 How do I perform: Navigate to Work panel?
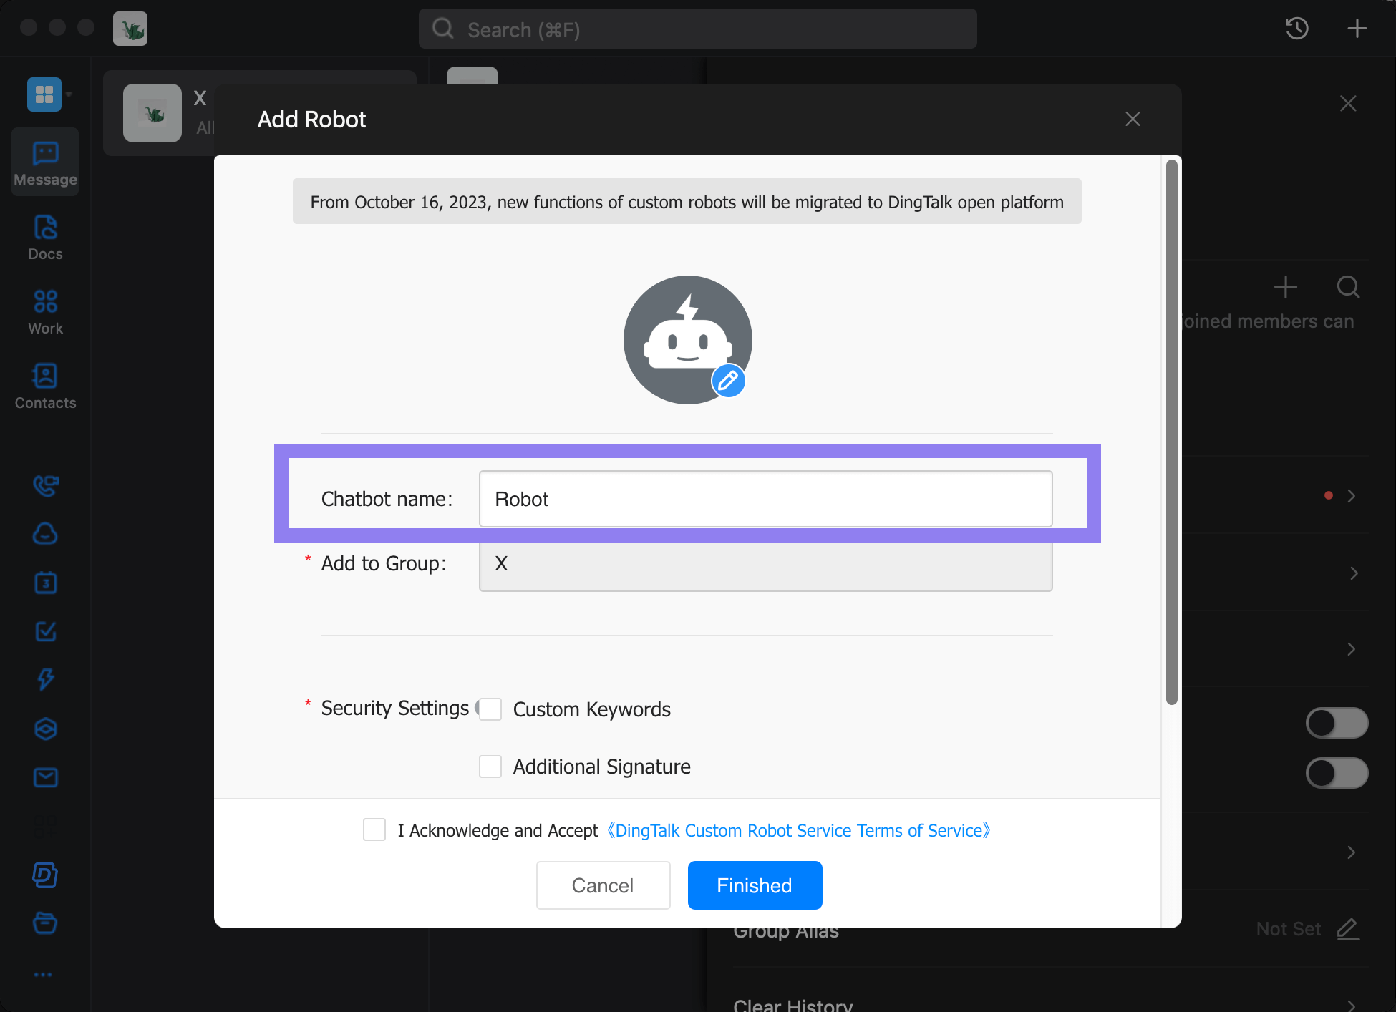tap(44, 312)
